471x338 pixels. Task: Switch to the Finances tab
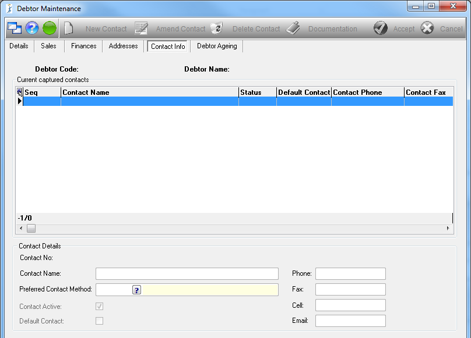(83, 46)
